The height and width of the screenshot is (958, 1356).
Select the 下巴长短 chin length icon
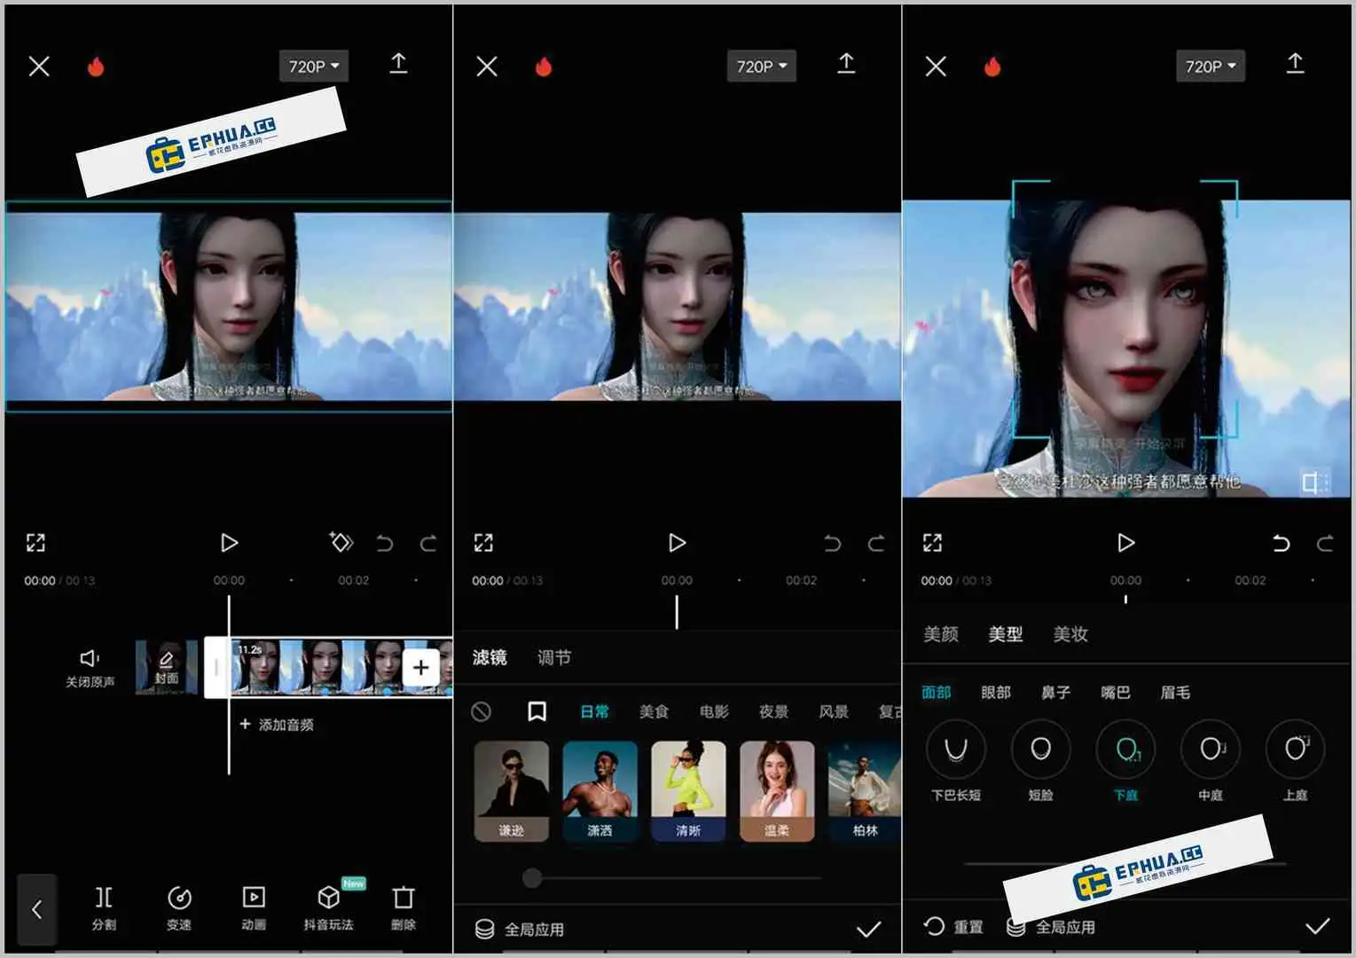[x=955, y=750]
